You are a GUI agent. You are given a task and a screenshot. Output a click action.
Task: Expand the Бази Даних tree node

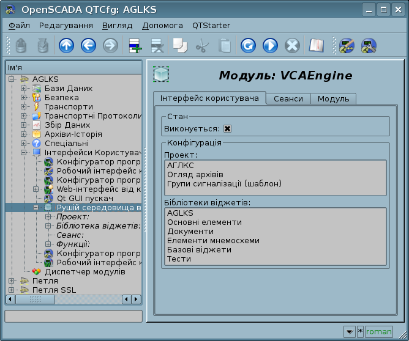24,88
